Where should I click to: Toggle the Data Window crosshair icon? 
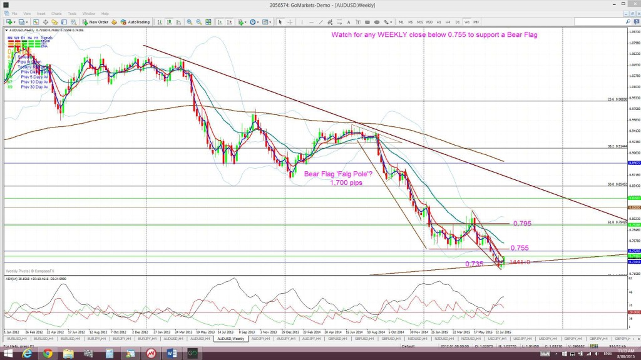(x=45, y=22)
